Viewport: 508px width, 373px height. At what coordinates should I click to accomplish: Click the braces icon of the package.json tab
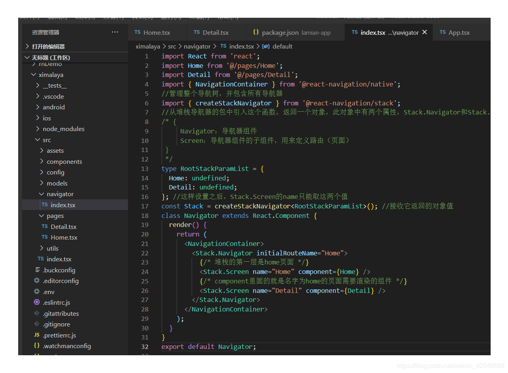pyautogui.click(x=256, y=32)
